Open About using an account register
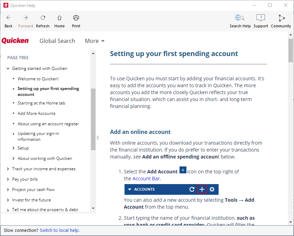Image resolution: width=294 pixels, height=236 pixels. [48, 124]
